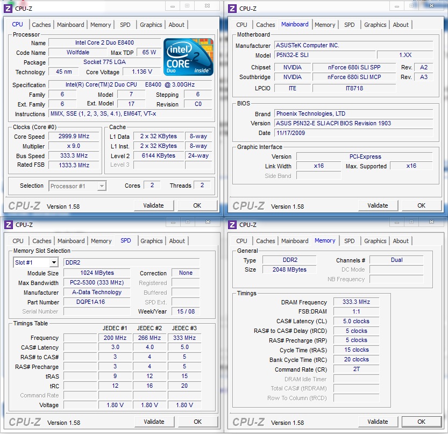Click the PC2-5300 Max Bandwidth field
448x434 pixels.
click(96, 282)
